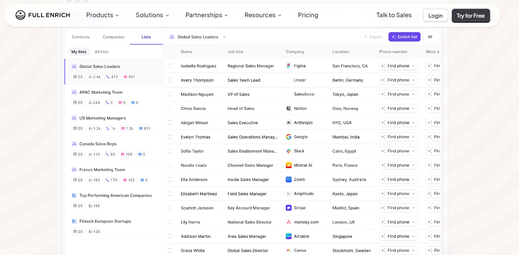Click the Zoom company icon

[x=289, y=180]
